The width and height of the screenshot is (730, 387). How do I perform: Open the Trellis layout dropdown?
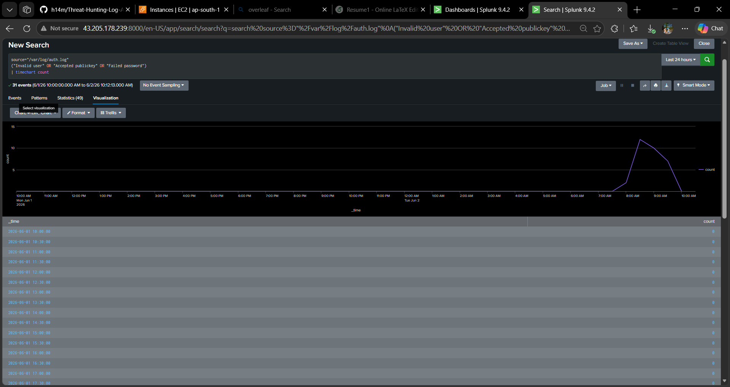coord(111,113)
